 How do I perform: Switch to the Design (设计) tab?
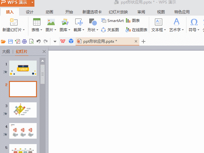coord(30,12)
